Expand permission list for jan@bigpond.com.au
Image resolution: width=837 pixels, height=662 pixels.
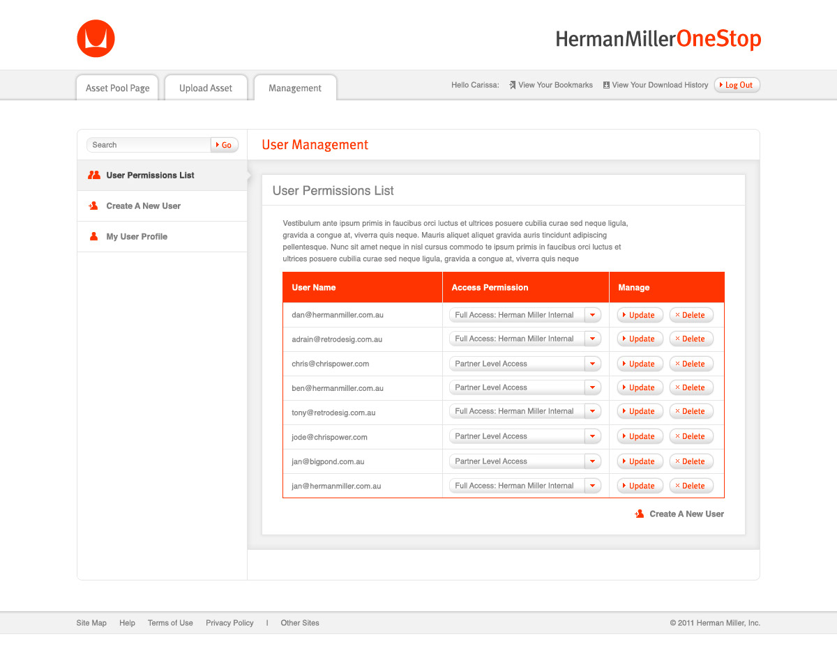pos(592,461)
